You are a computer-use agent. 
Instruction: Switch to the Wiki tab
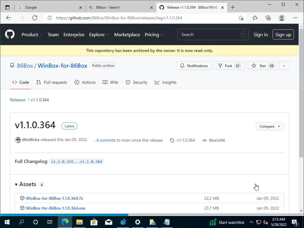click(x=110, y=82)
